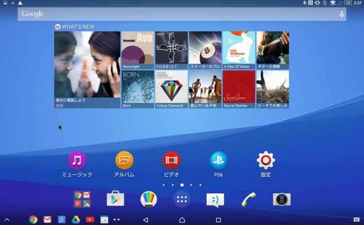Tap the Recent apps square button
The image size is (364, 225).
218,220
